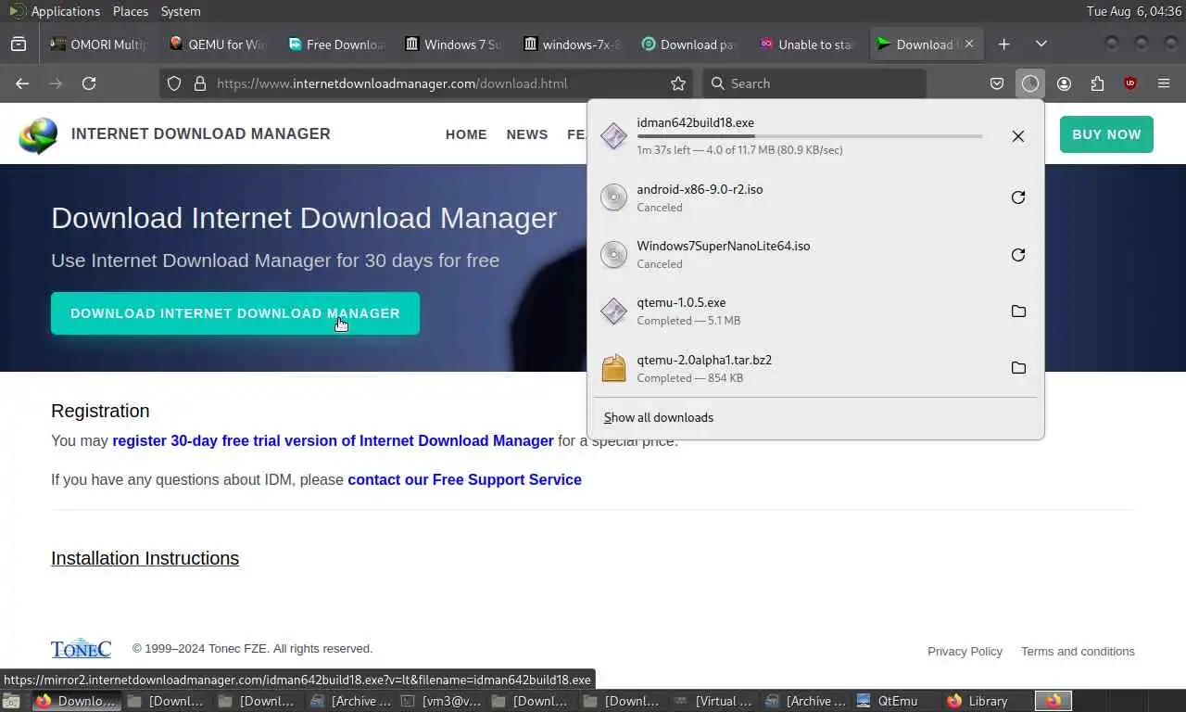Click the idman642build18.exe download progress bar
The height and width of the screenshot is (712, 1186).
click(x=809, y=136)
